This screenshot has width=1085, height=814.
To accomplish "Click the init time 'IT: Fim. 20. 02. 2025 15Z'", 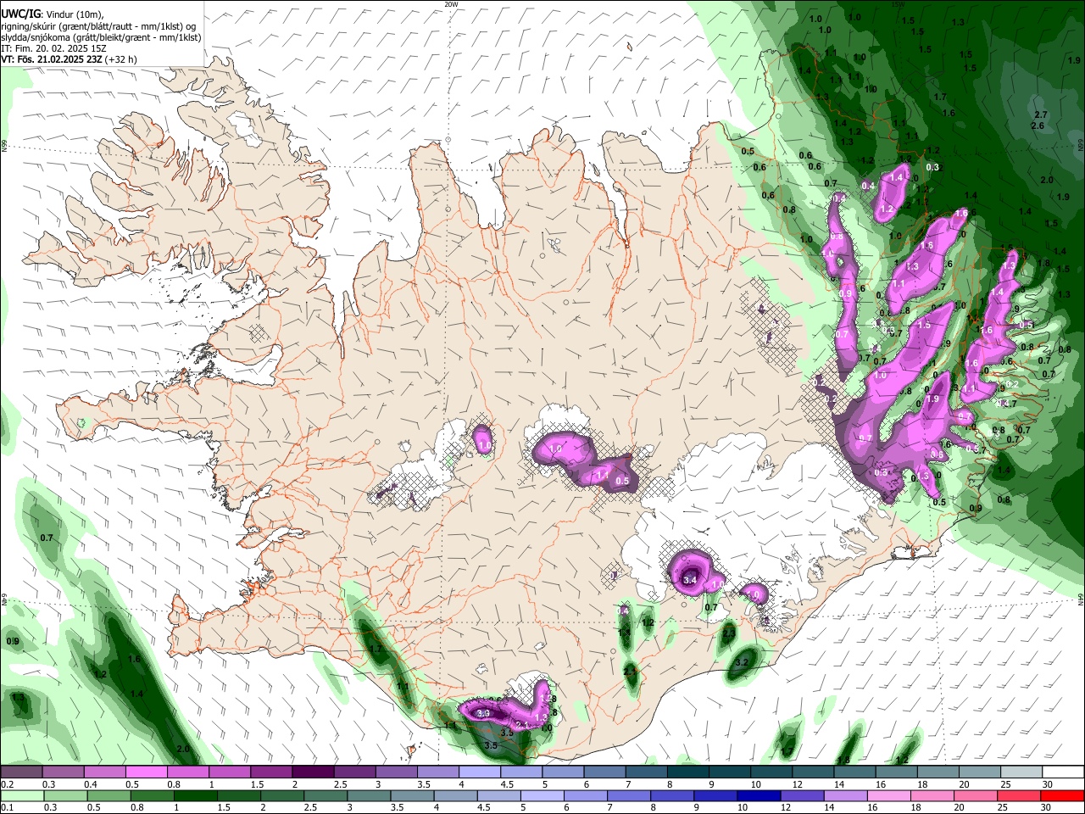I will (53, 48).
